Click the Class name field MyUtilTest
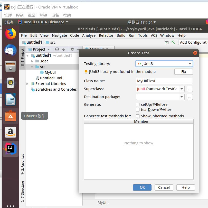The height and width of the screenshot is (208, 208). pos(164,81)
